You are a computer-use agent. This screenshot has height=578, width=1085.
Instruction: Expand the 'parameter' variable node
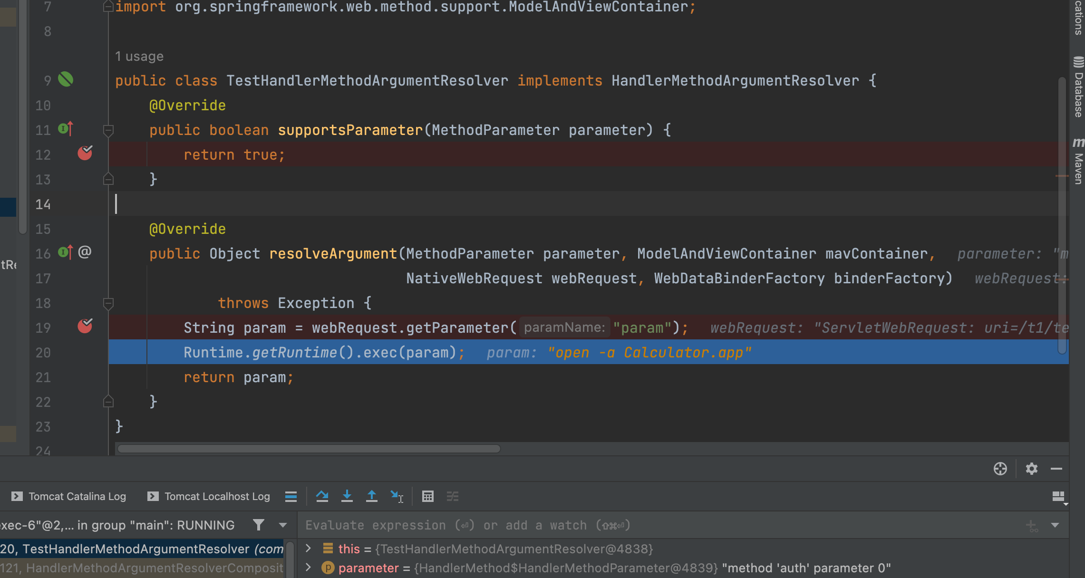click(x=308, y=568)
